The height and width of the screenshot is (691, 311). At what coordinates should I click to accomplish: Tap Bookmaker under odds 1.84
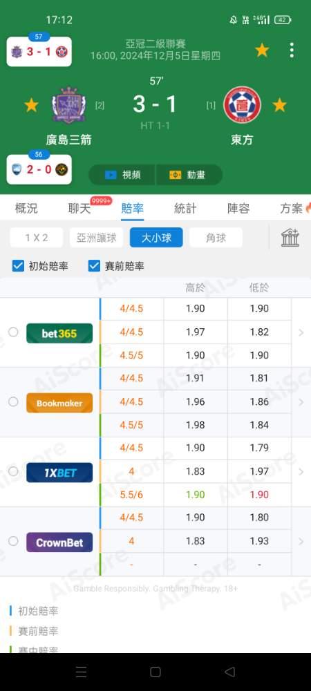(x=259, y=425)
